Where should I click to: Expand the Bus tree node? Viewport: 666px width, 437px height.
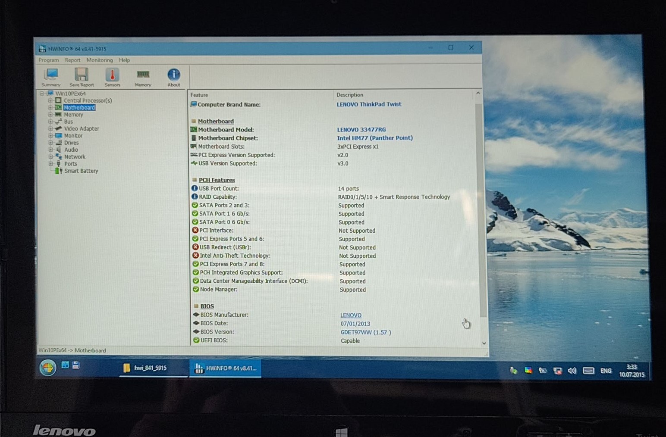point(50,122)
